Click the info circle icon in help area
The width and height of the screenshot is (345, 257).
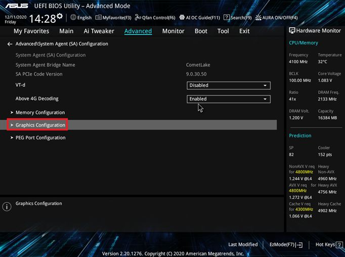pos(7,207)
